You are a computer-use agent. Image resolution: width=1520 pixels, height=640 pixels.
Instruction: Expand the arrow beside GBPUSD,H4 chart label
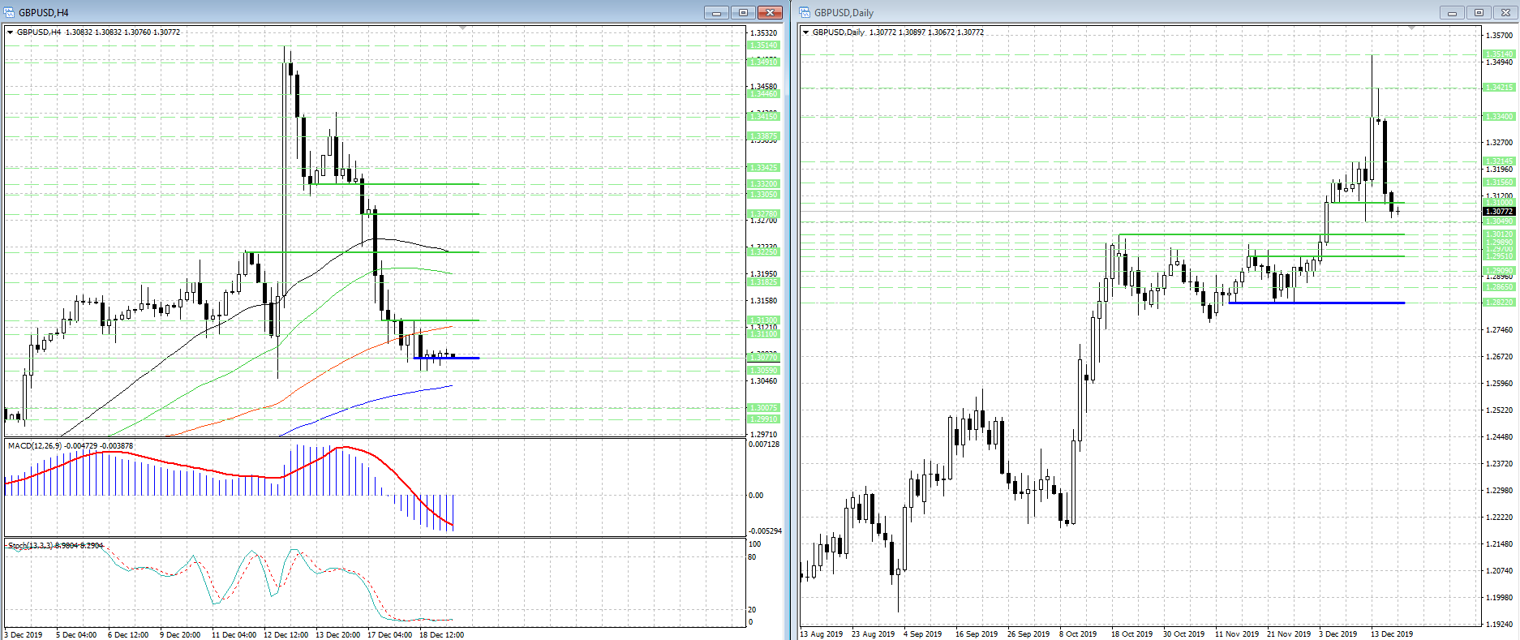point(10,32)
